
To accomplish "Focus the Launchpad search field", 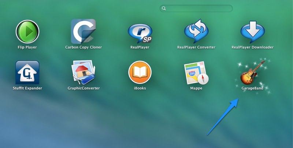I will point(196,8).
